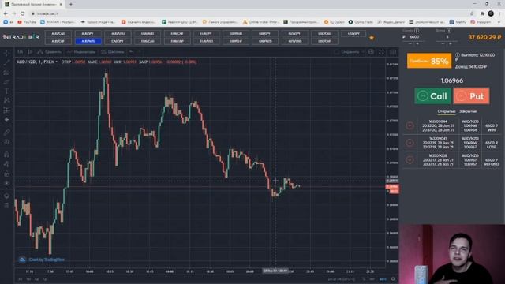Screen dimensions: 505x284
Task: Toggle авто auto scale
Action: 383,279
